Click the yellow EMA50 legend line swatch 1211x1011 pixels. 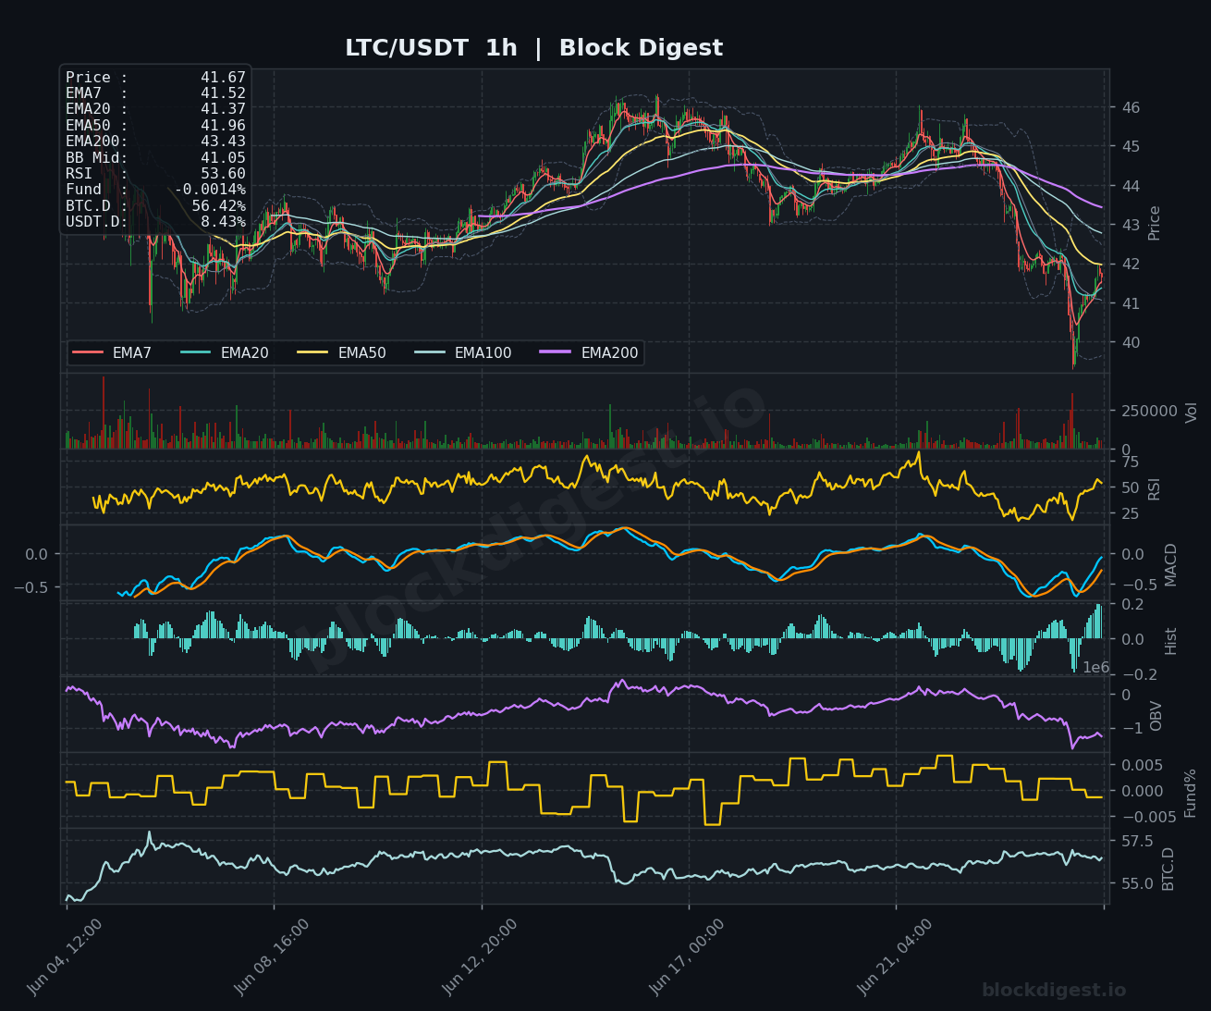point(313,352)
